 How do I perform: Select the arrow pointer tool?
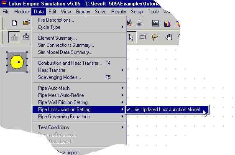click(131, 37)
